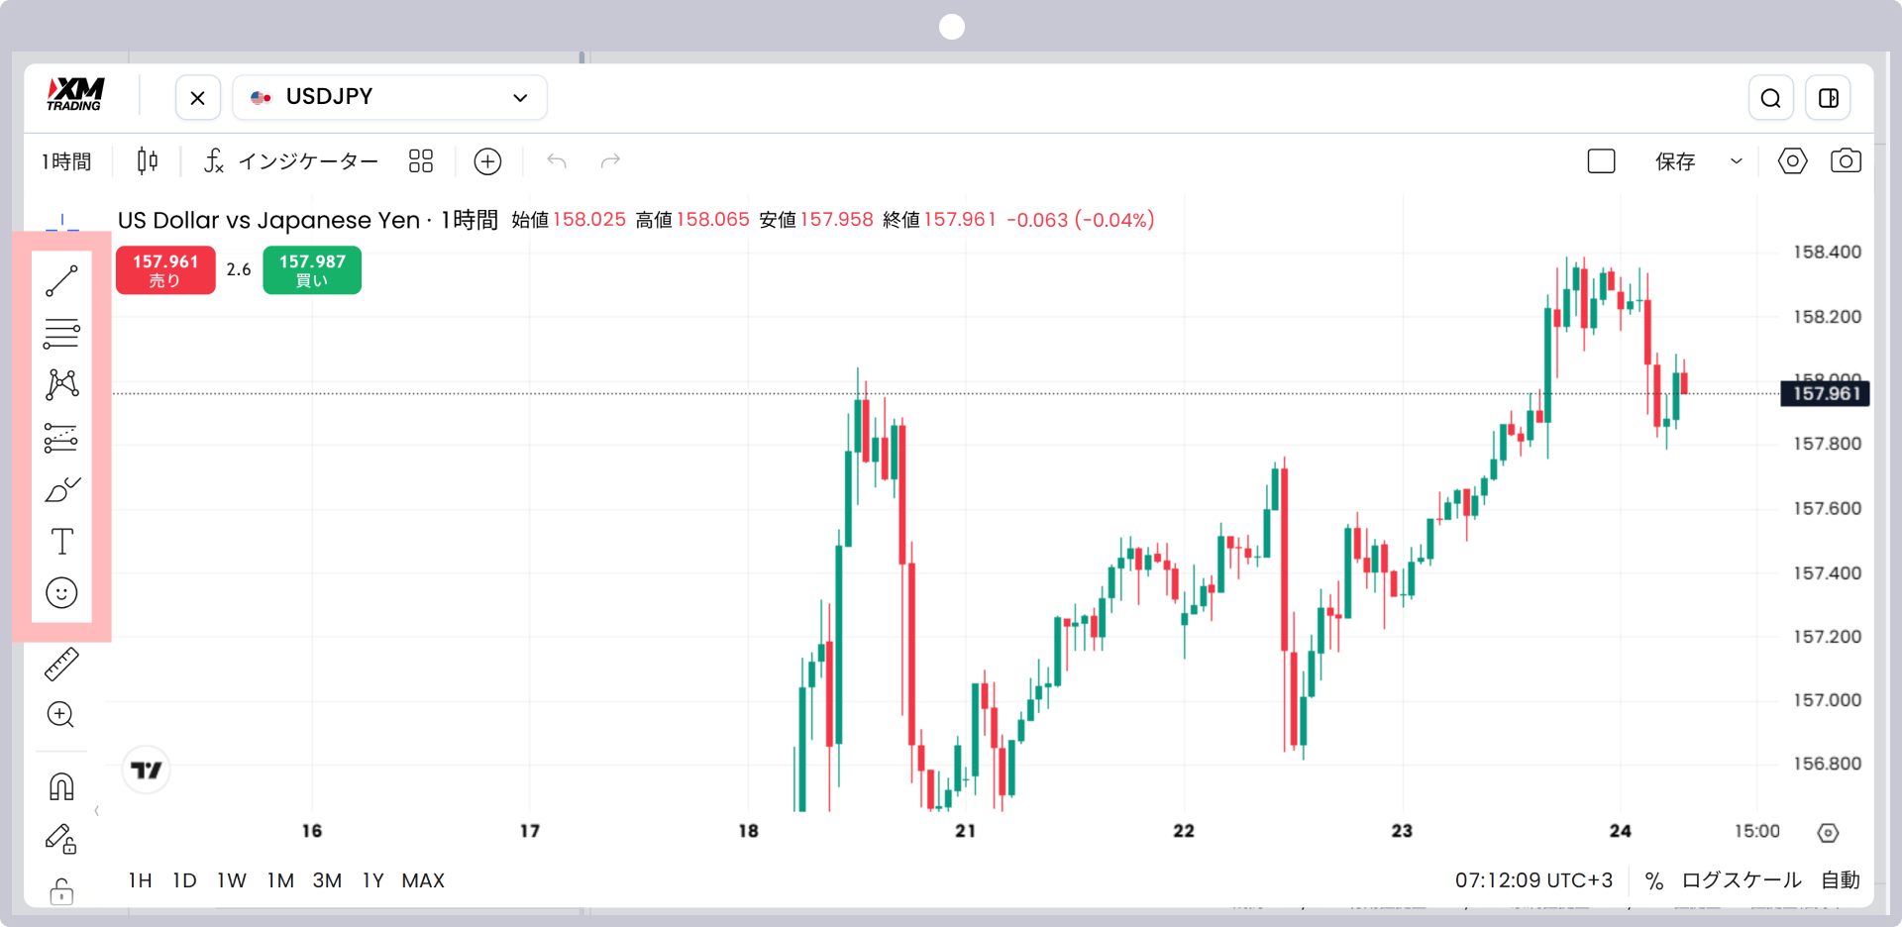1902x927 pixels.
Task: Click the search magnifier icon
Action: click(x=1771, y=98)
